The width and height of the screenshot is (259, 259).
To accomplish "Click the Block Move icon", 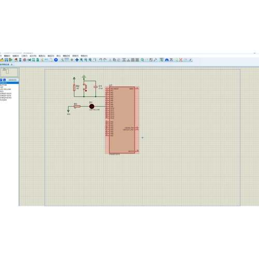I will (128, 60).
